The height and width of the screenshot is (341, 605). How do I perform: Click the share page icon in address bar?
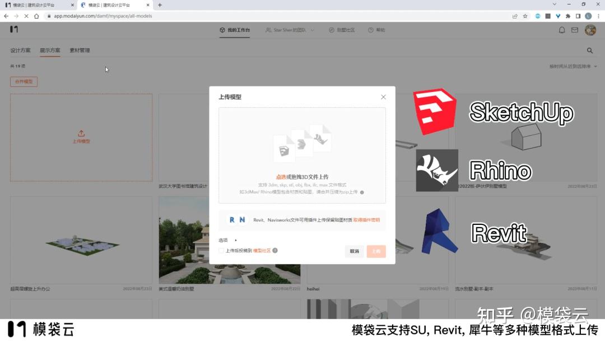(515, 16)
